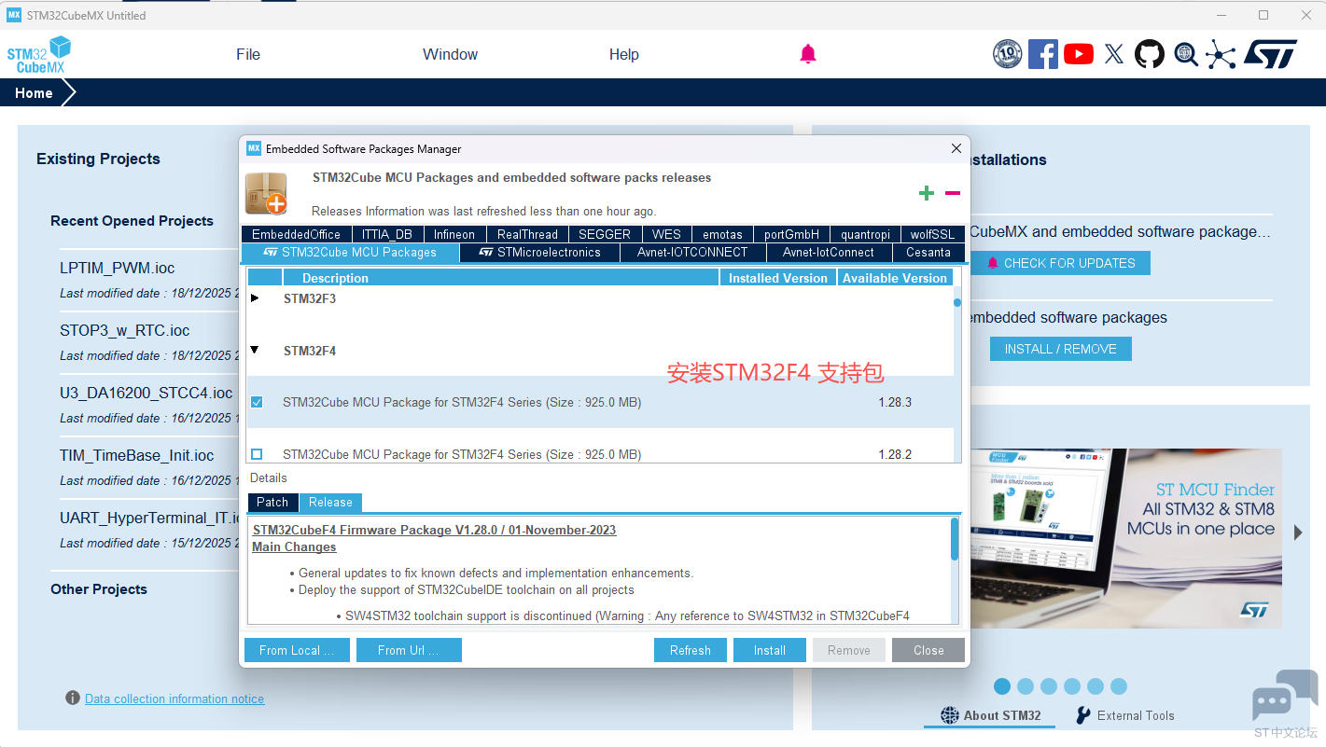This screenshot has width=1326, height=747.
Task: Open the File menu
Action: (x=248, y=54)
